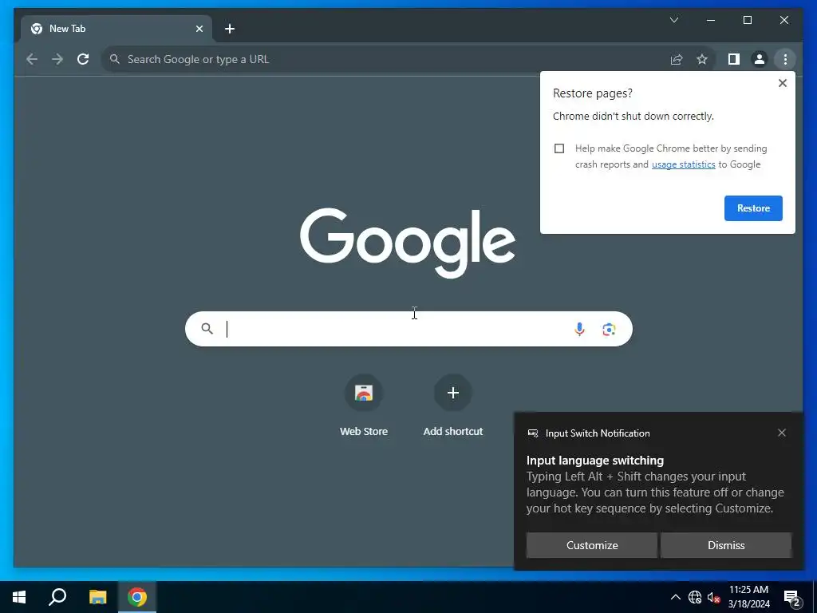Close the Restore pages popup
The height and width of the screenshot is (613, 817).
(x=782, y=83)
